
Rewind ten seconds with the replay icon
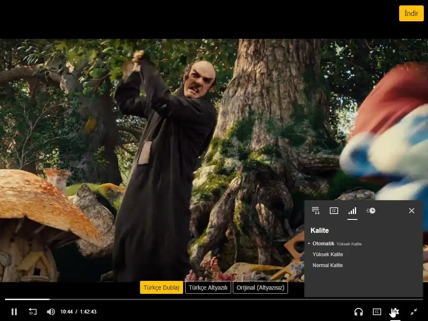pyautogui.click(x=33, y=312)
